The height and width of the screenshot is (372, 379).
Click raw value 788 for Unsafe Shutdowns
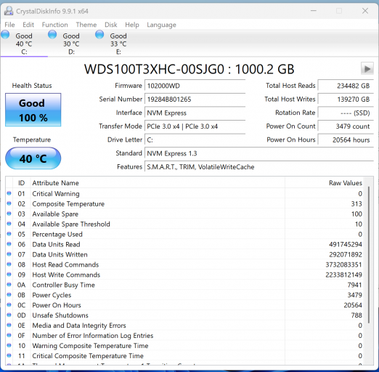coord(356,315)
